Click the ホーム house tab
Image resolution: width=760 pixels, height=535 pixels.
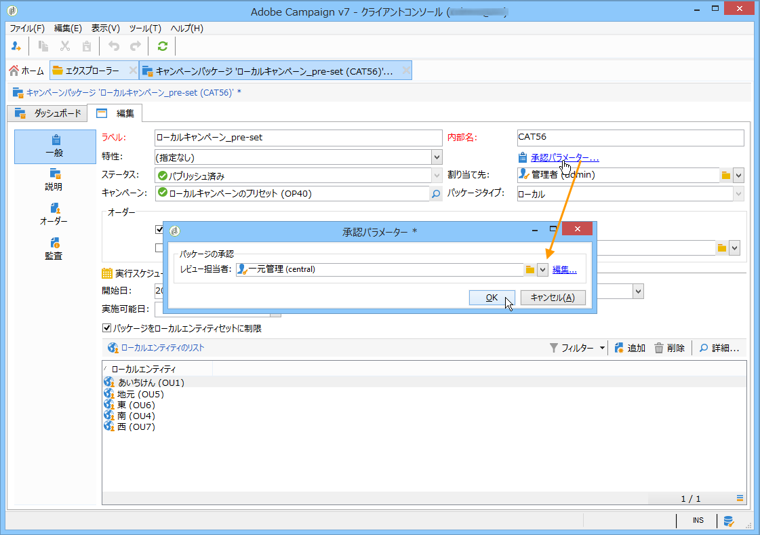point(26,71)
